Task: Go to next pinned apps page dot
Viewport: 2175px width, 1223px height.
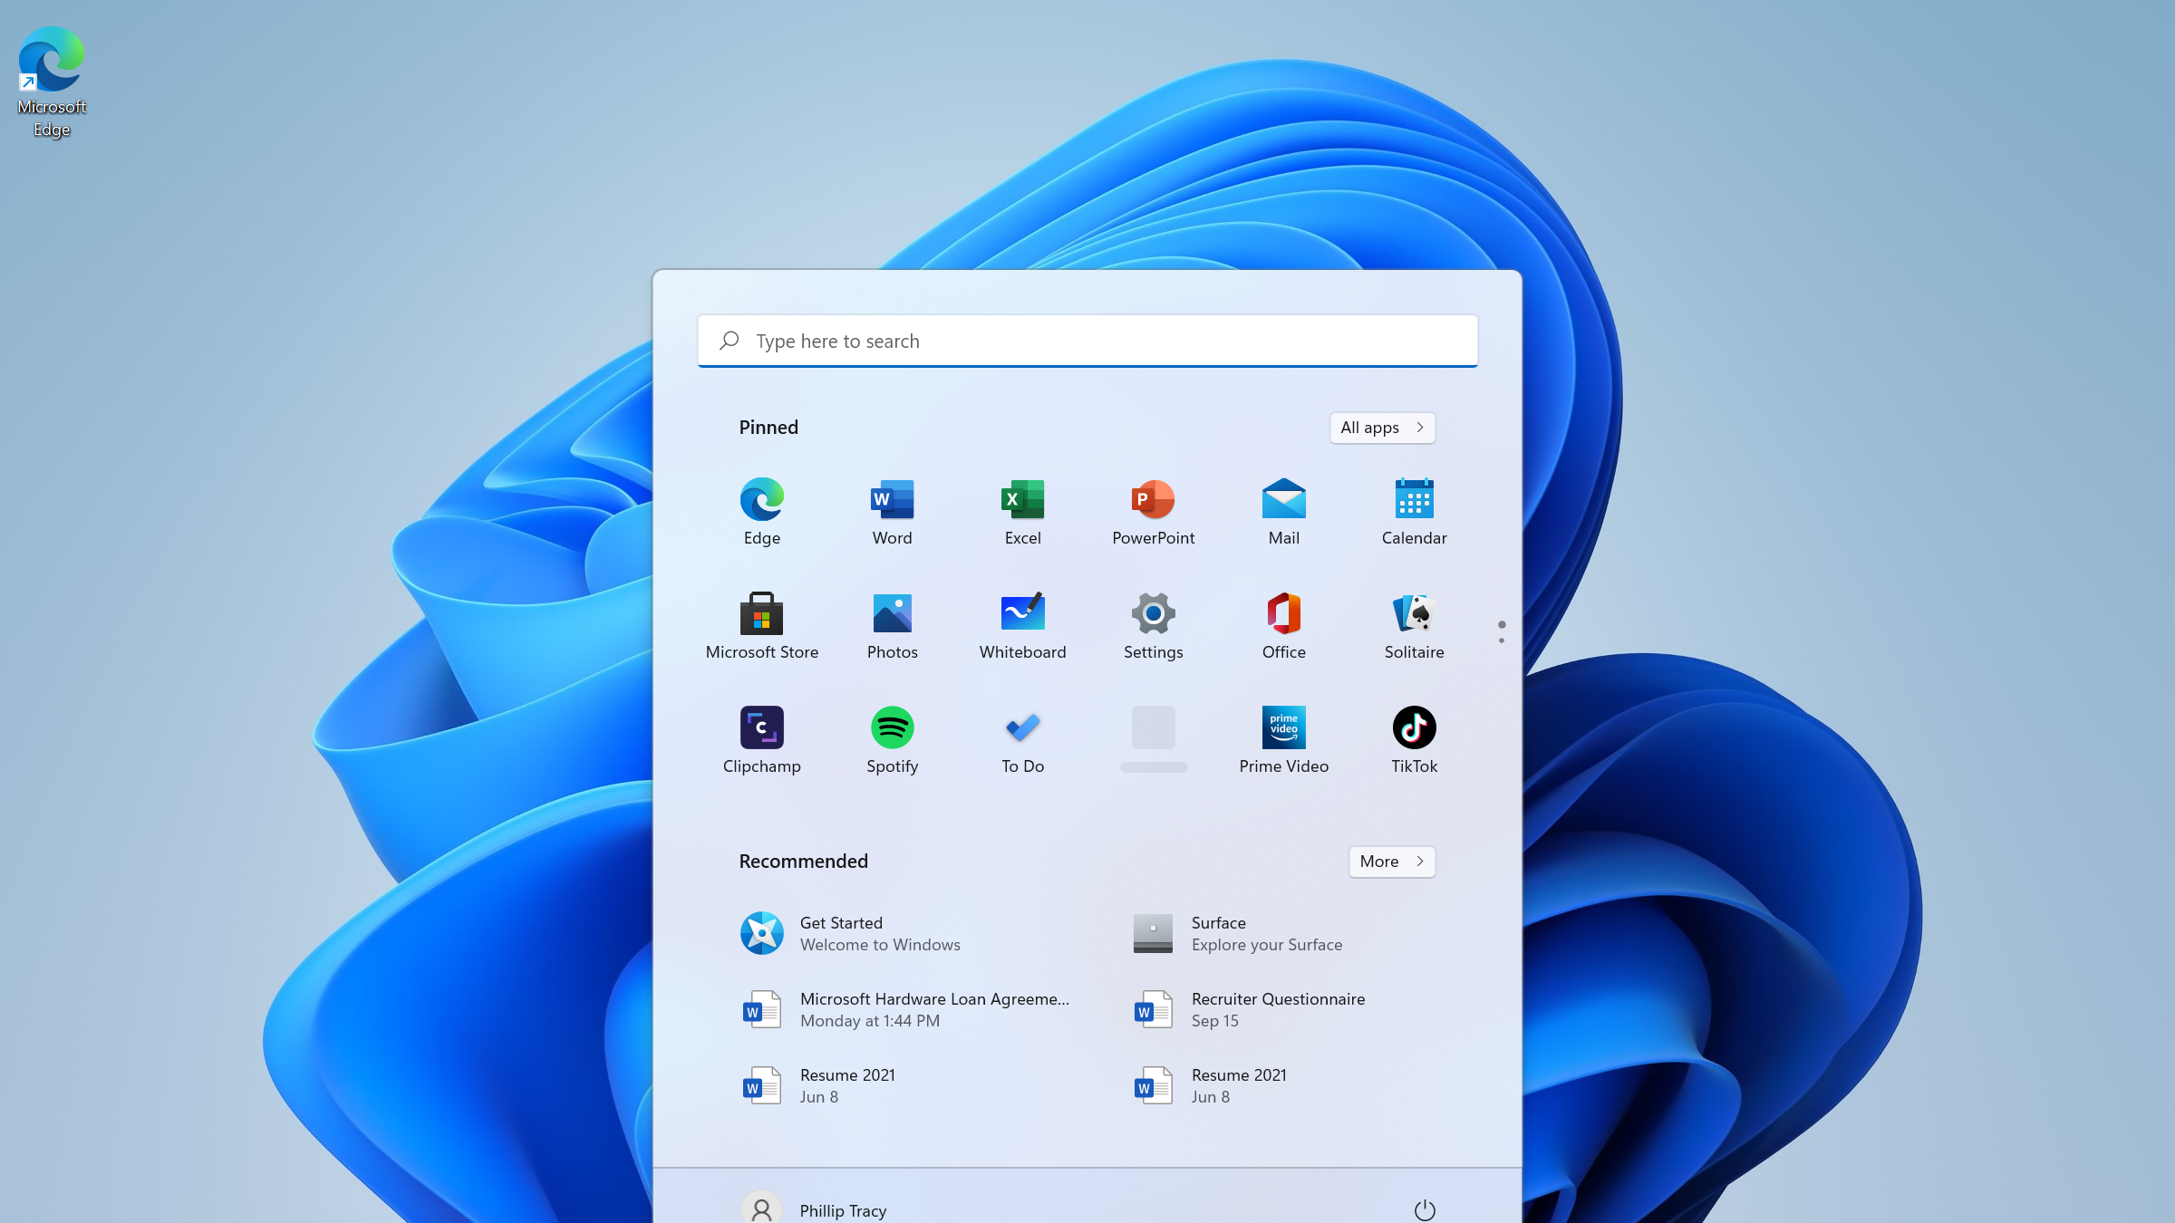Action: [1502, 640]
